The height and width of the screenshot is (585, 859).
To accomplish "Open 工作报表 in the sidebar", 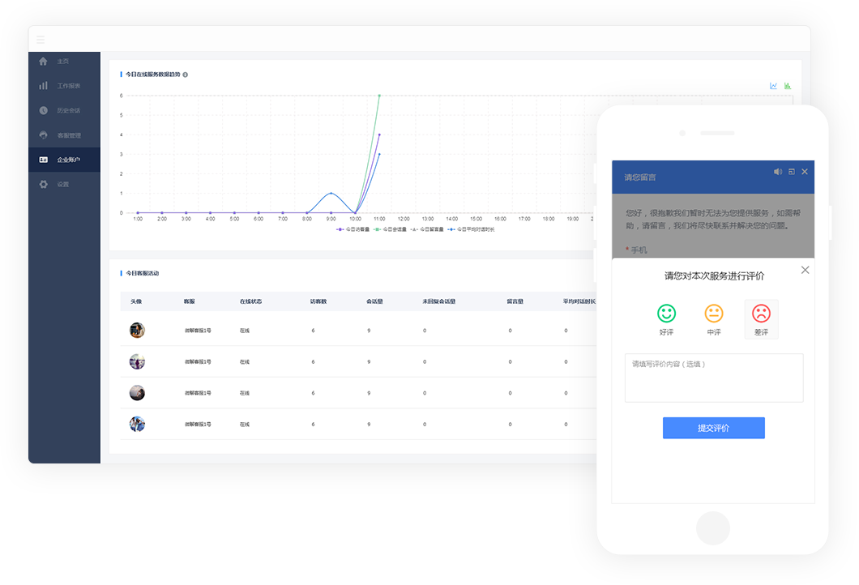I will [x=68, y=86].
